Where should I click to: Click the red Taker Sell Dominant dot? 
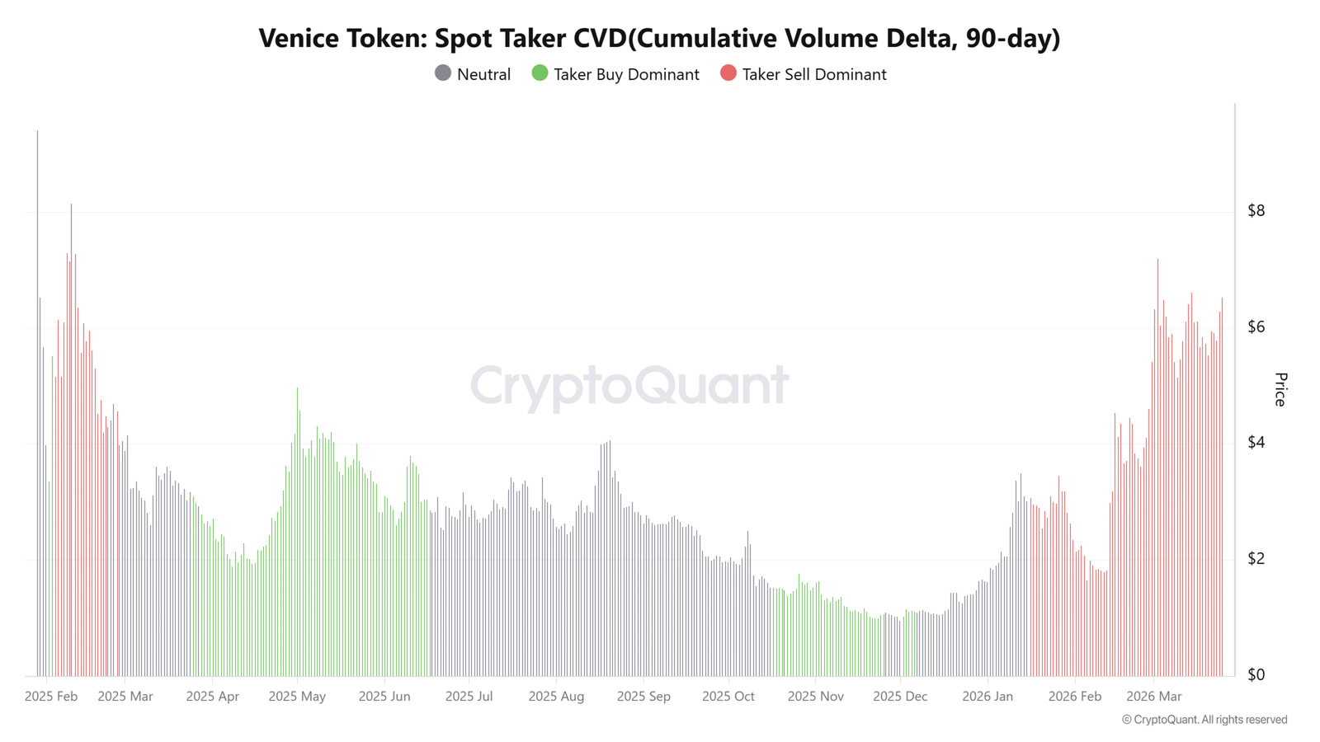(x=728, y=73)
